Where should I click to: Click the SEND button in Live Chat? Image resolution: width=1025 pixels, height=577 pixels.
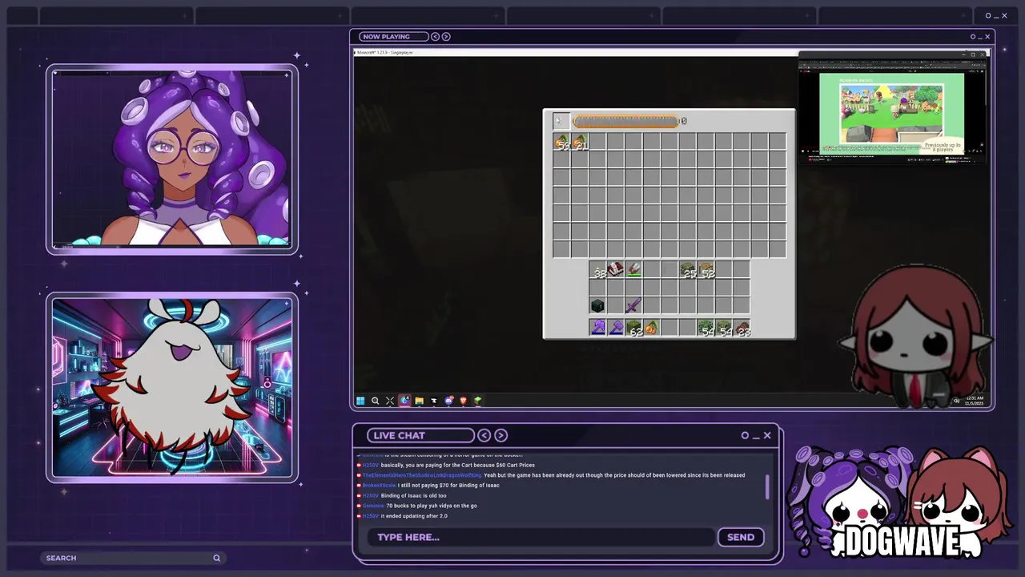click(741, 537)
